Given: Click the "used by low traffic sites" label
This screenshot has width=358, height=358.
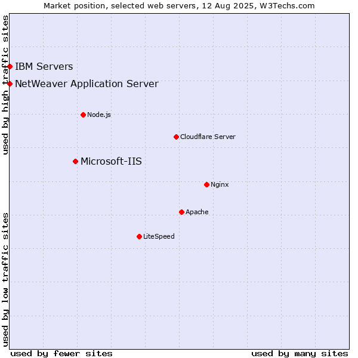Looking at the screenshot, I should pos(5,280).
